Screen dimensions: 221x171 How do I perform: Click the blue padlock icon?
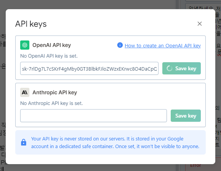(x=24, y=142)
